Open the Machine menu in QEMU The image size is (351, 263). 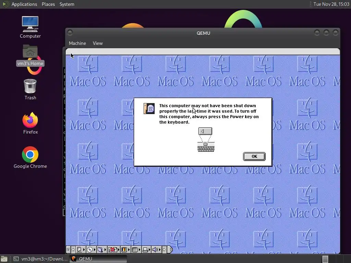coord(77,43)
